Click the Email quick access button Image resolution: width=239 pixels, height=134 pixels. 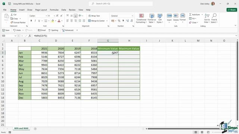[x=42, y=30]
